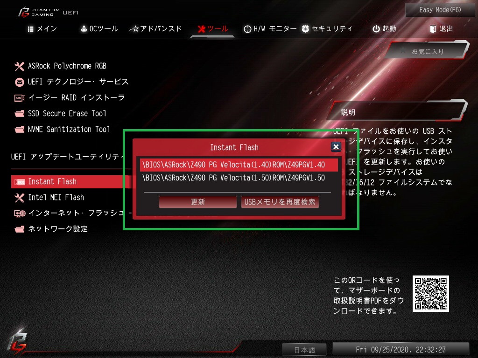Viewport: 478px width, 358px height.
Task: Open the H/W モニター tab
Action: click(x=270, y=29)
